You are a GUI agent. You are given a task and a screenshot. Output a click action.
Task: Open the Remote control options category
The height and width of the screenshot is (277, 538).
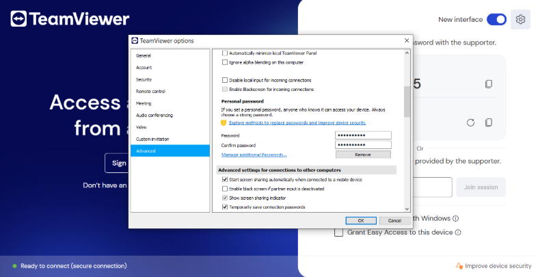coord(170,91)
